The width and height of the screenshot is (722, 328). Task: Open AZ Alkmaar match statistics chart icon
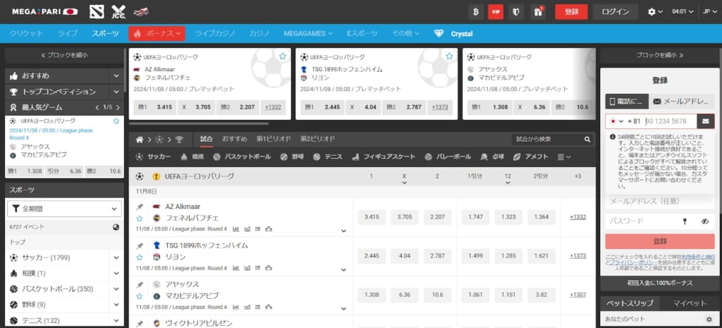click(236, 229)
